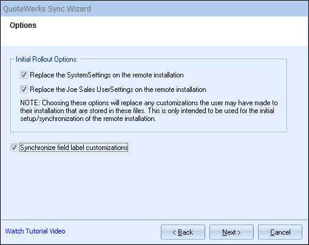Go to previous step with Back button
This screenshot has height=245, width=309.
[x=183, y=232]
